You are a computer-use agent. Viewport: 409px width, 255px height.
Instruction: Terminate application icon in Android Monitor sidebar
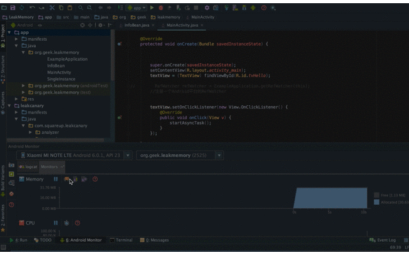tap(12, 194)
